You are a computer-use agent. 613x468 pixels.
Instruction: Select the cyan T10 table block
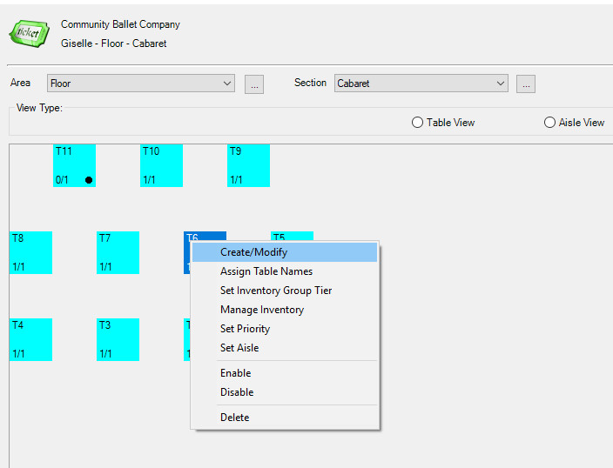coord(161,165)
